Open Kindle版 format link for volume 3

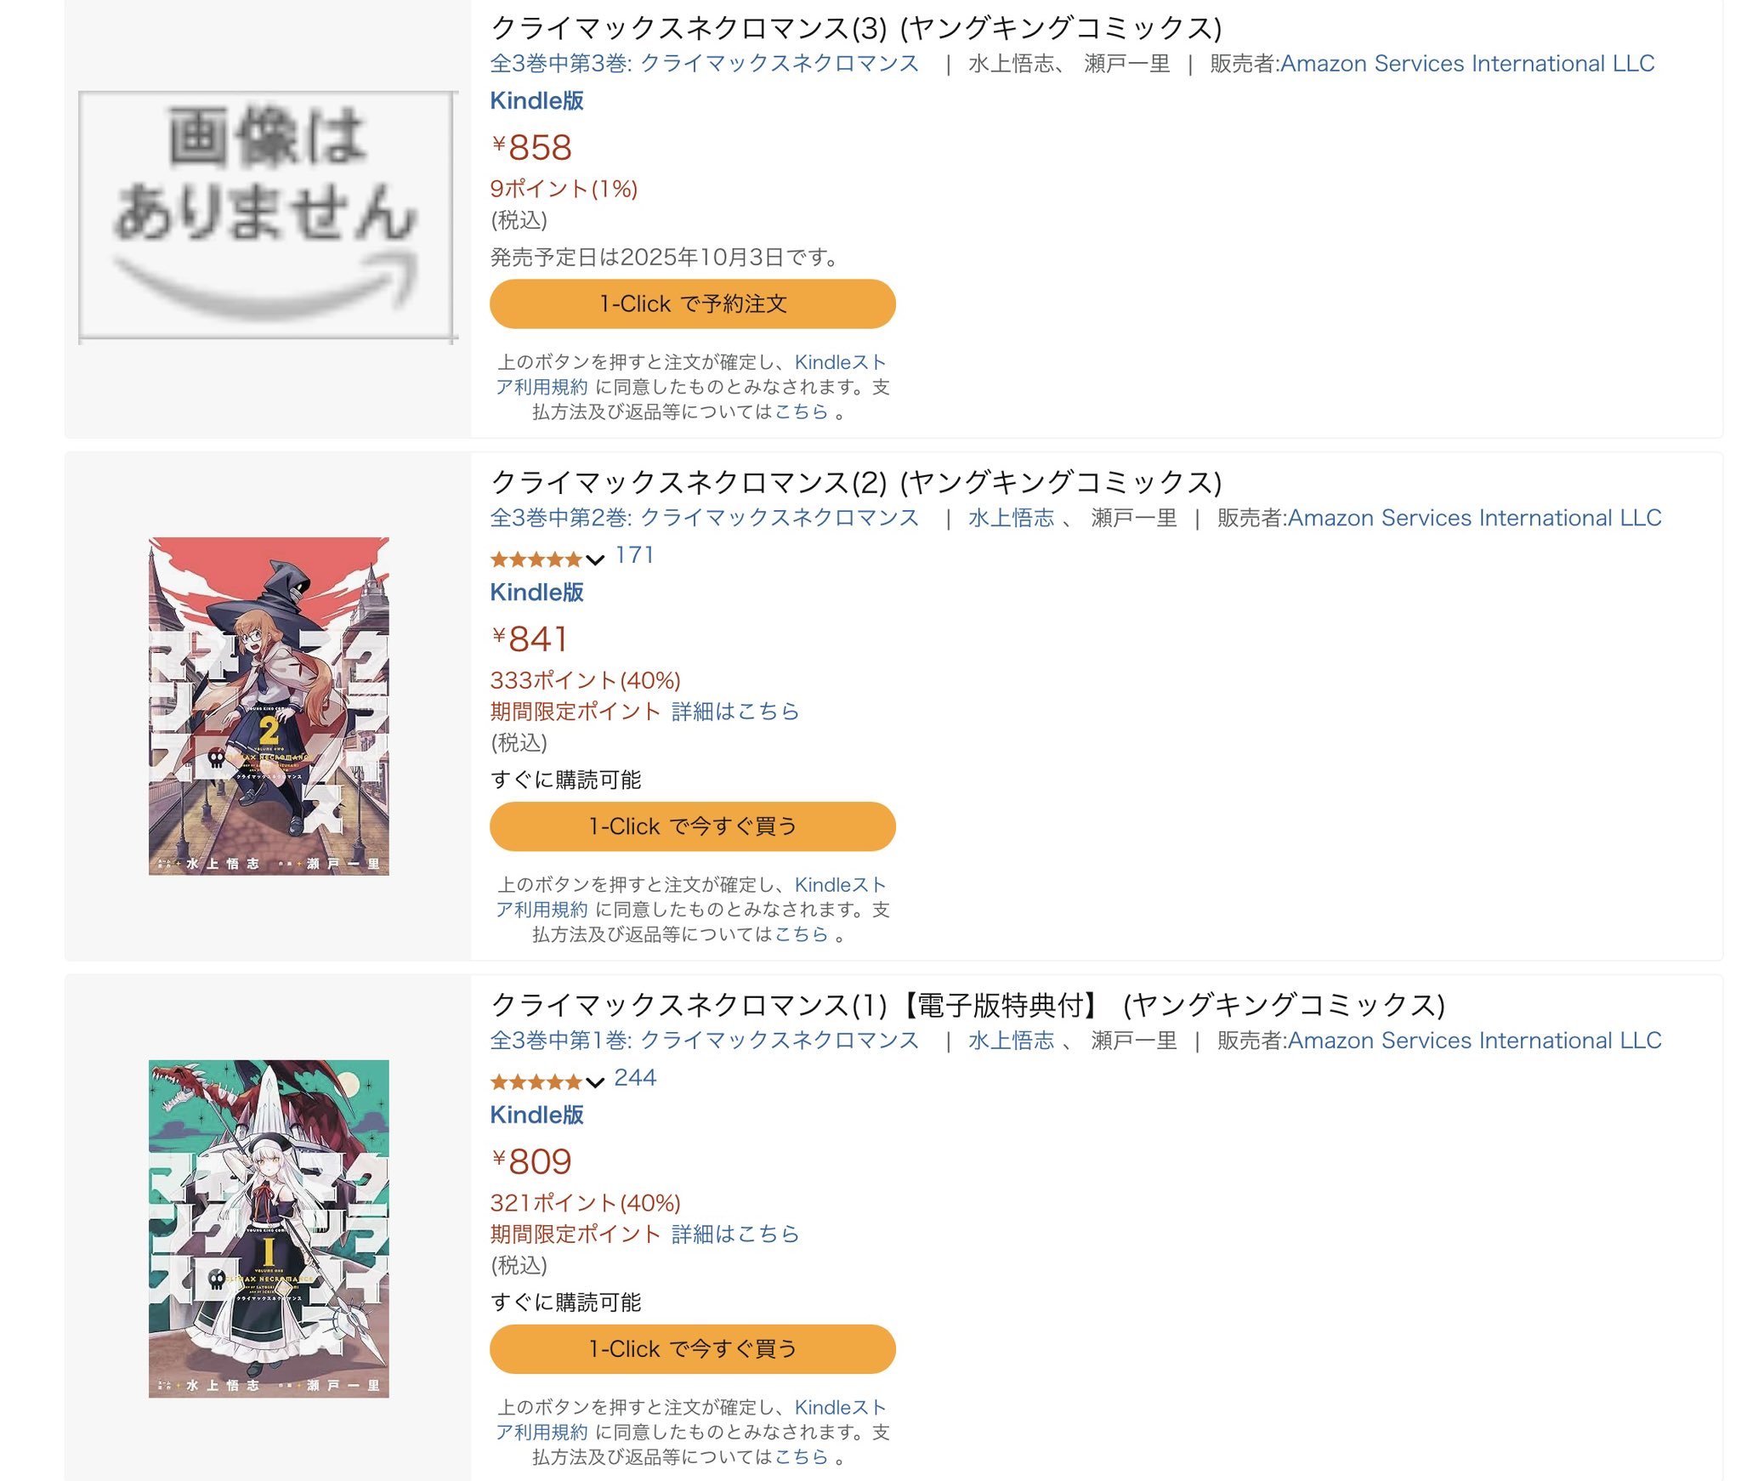coord(536,101)
